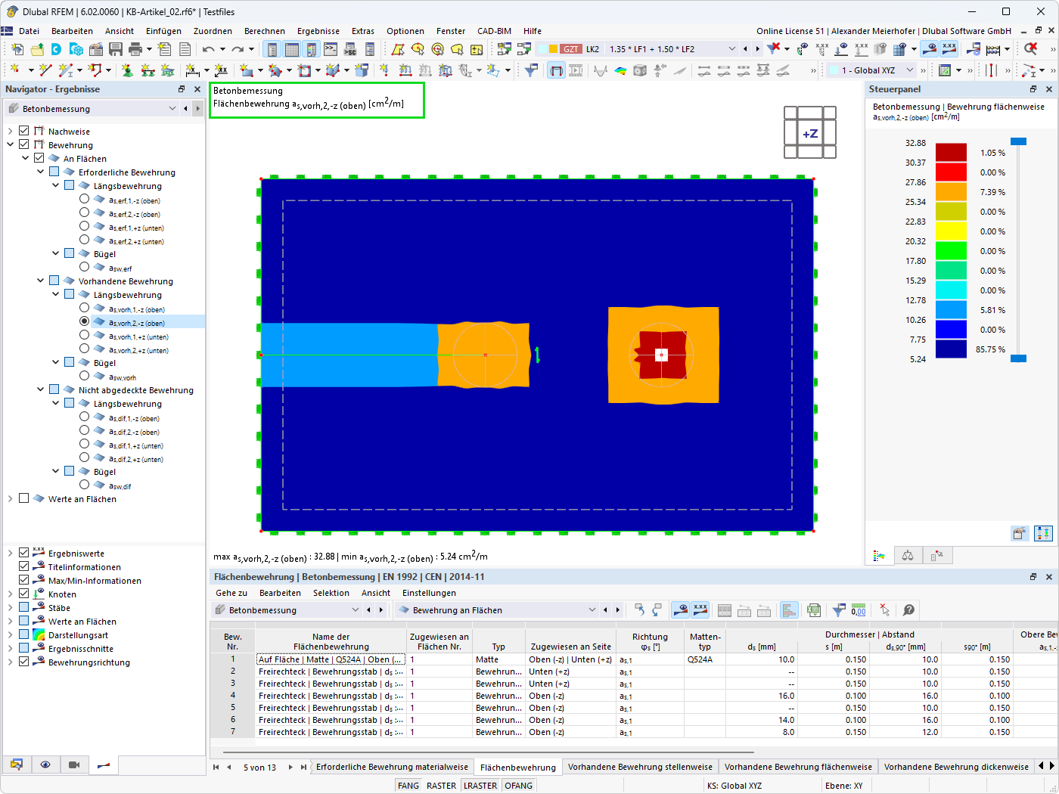Adjust decimal places 0,00 in table toolbar
Image resolution: width=1059 pixels, height=794 pixels.
[x=859, y=610]
